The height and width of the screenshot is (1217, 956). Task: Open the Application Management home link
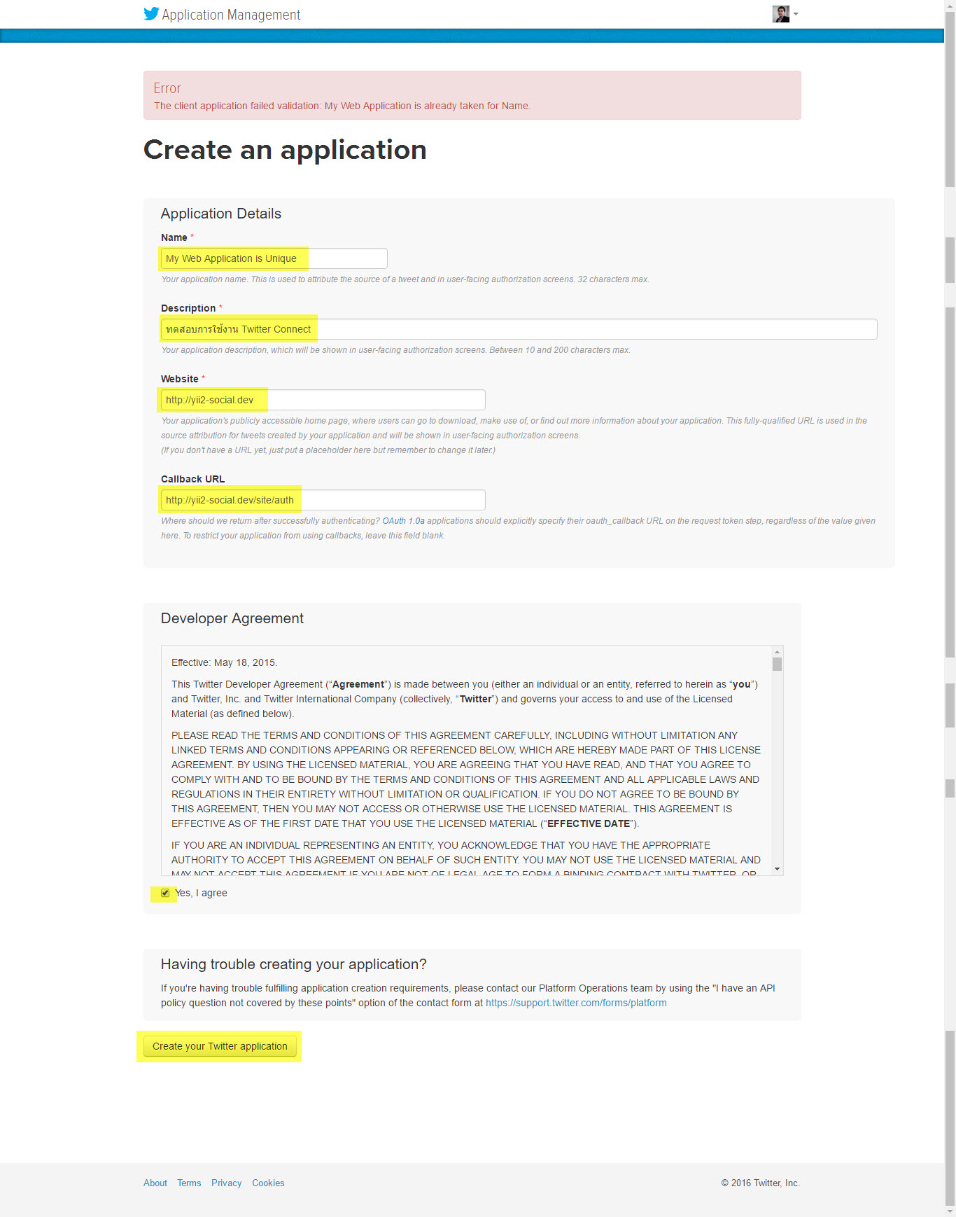(x=231, y=15)
